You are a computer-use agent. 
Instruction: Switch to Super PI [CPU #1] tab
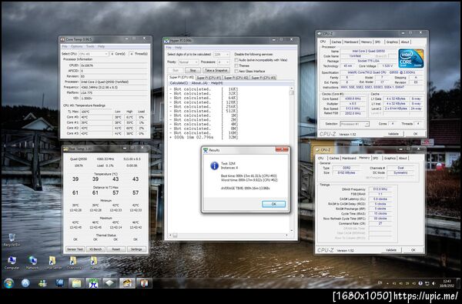[209, 78]
